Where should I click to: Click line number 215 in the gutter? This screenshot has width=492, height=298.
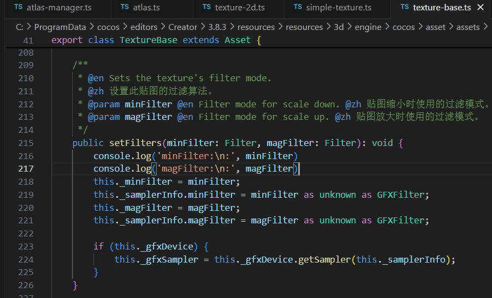click(x=26, y=143)
